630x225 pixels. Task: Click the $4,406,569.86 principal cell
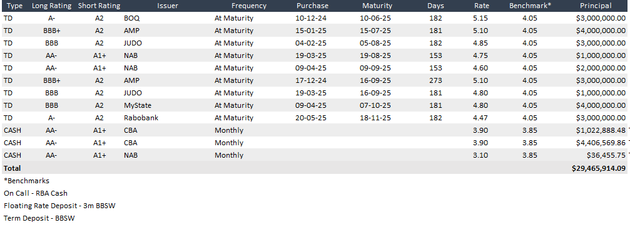[x=601, y=143]
